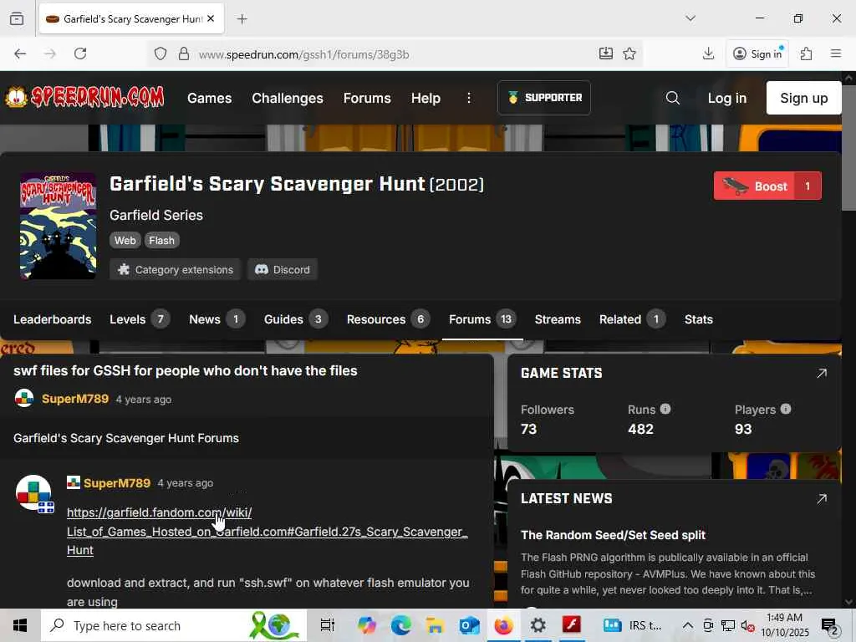Click the Supporter button
The image size is (856, 642).
point(543,98)
